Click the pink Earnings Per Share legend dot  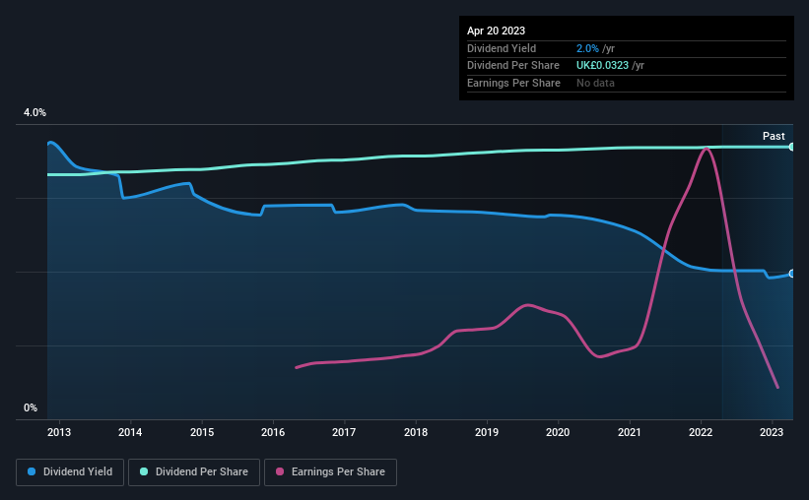pyautogui.click(x=280, y=471)
